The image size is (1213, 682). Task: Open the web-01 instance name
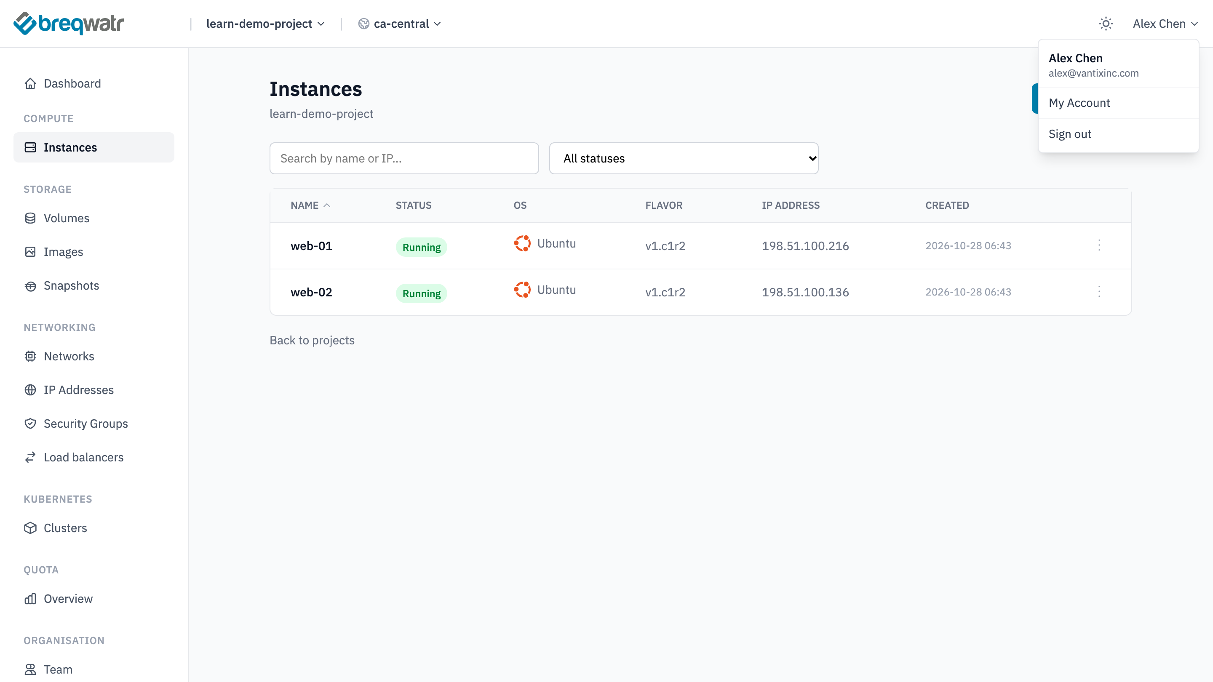point(311,246)
